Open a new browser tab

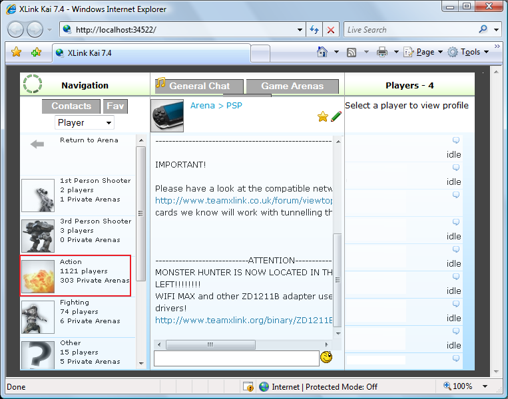click(260, 53)
